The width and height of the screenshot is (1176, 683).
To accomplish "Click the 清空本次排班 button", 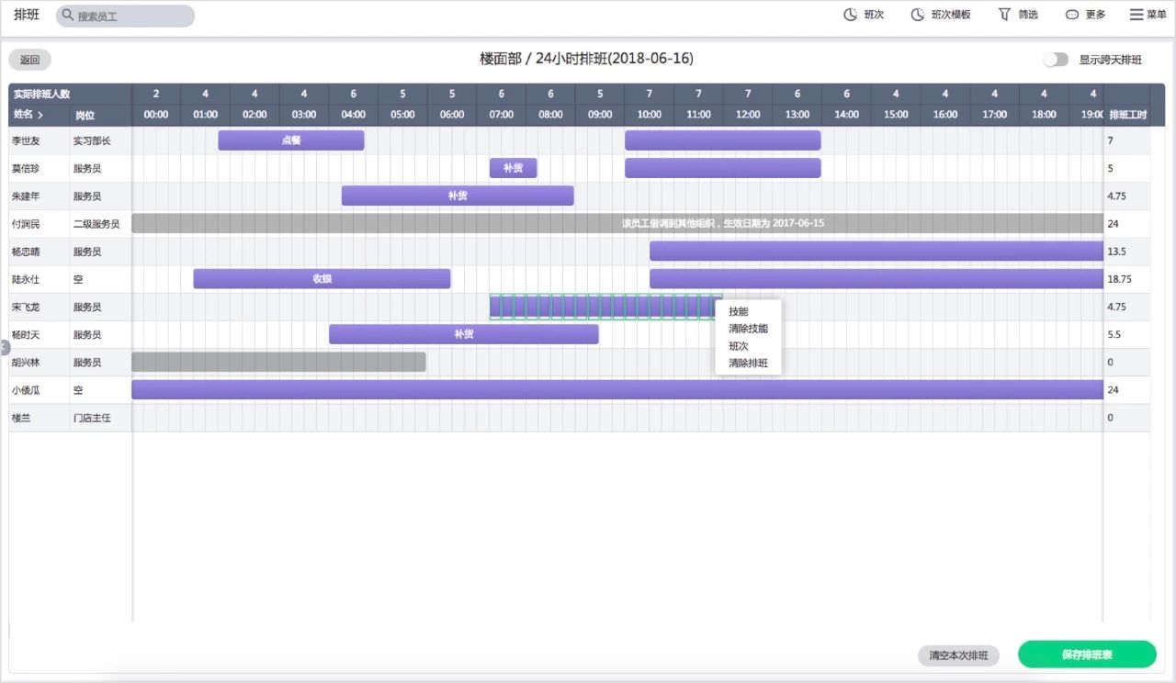I will [958, 655].
